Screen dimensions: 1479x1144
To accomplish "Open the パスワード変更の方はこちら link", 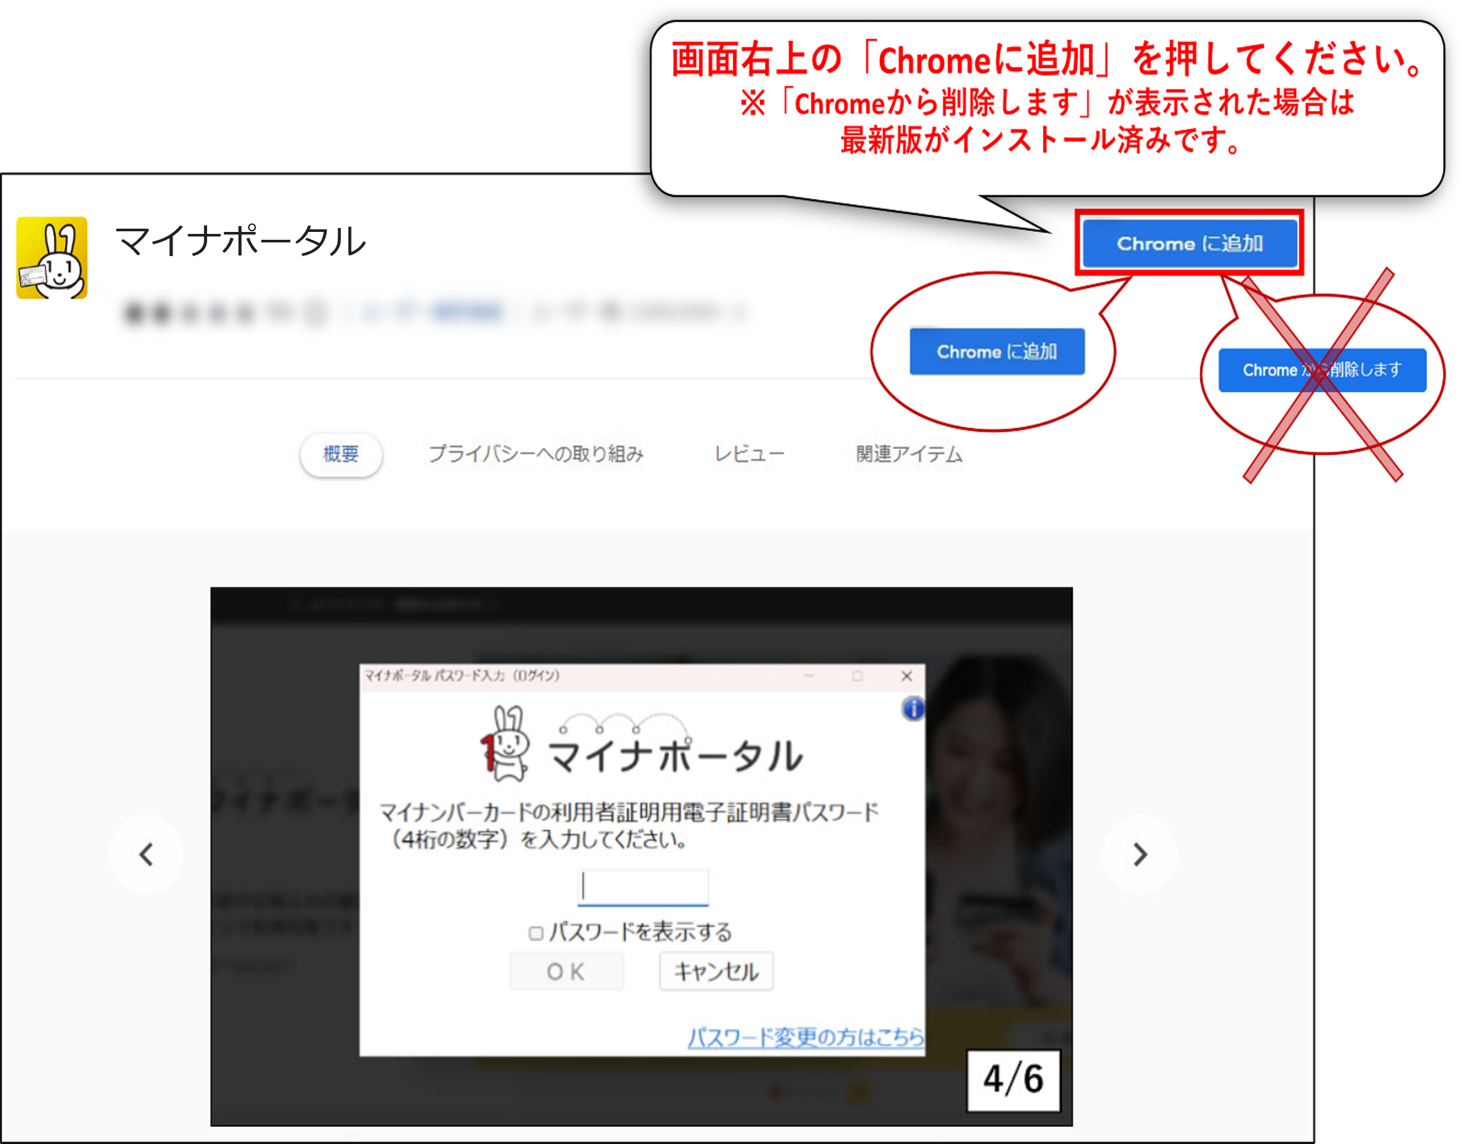I will [806, 1036].
